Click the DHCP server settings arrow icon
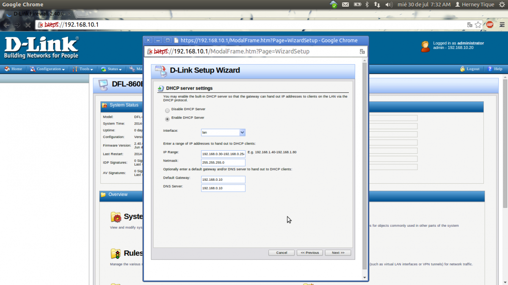This screenshot has width=508, height=285. click(160, 89)
